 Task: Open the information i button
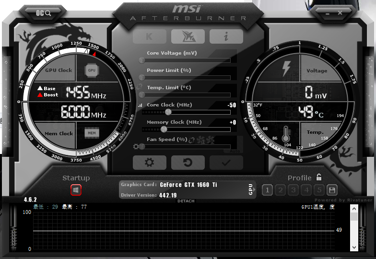click(x=226, y=36)
